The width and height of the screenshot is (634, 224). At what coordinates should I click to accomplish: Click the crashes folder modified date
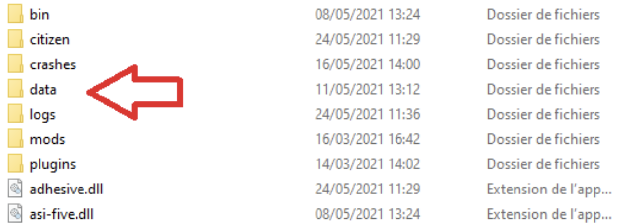point(368,64)
